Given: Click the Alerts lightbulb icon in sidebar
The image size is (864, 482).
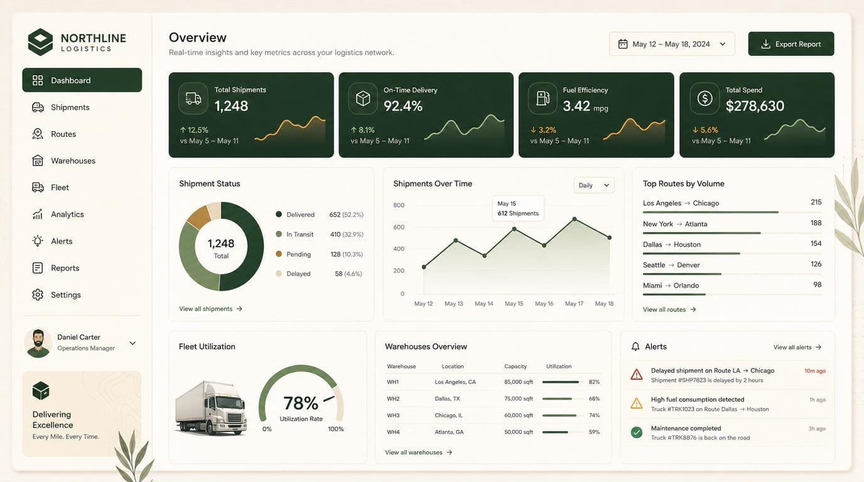Looking at the screenshot, I should (x=38, y=241).
